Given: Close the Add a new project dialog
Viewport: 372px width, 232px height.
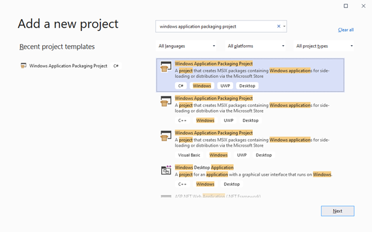Looking at the screenshot, I should (x=363, y=6).
